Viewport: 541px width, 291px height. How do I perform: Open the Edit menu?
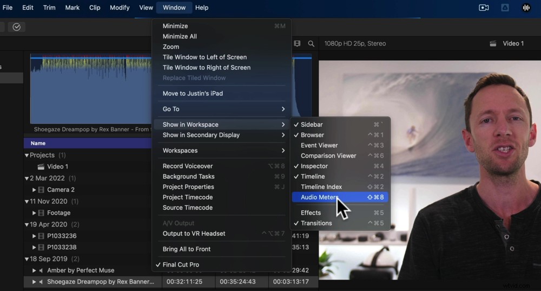[28, 8]
